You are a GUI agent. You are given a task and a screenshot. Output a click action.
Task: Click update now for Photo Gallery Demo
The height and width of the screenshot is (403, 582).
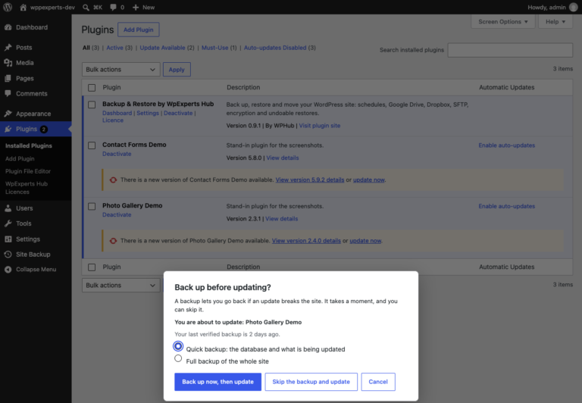click(x=365, y=241)
